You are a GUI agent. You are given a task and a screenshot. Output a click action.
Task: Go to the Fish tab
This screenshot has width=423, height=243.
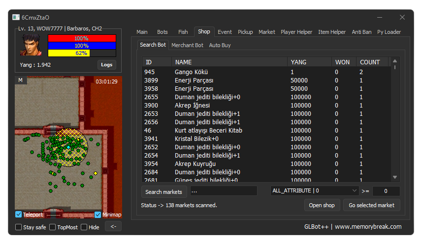(183, 32)
